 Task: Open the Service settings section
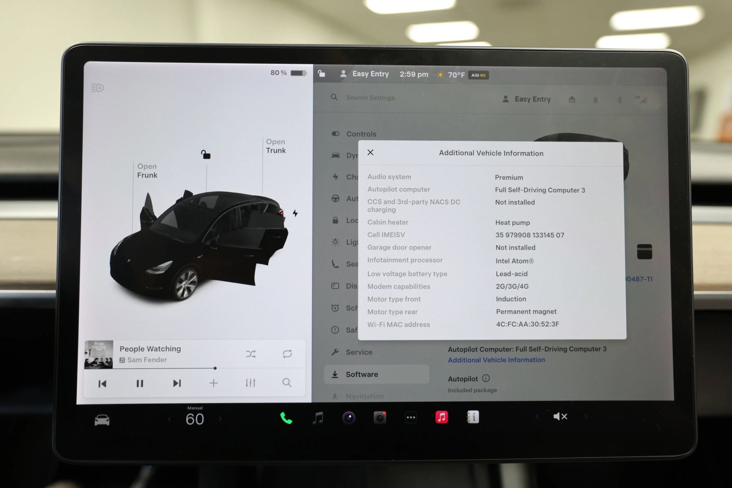(359, 352)
